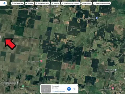Click the Cabaña Los Horcones lodging pin
The image size is (125, 94).
pos(41,61)
